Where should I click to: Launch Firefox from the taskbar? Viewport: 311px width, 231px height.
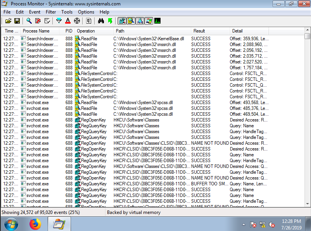pyautogui.click(x=35, y=224)
